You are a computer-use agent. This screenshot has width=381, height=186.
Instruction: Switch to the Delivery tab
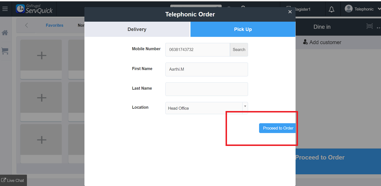137,29
